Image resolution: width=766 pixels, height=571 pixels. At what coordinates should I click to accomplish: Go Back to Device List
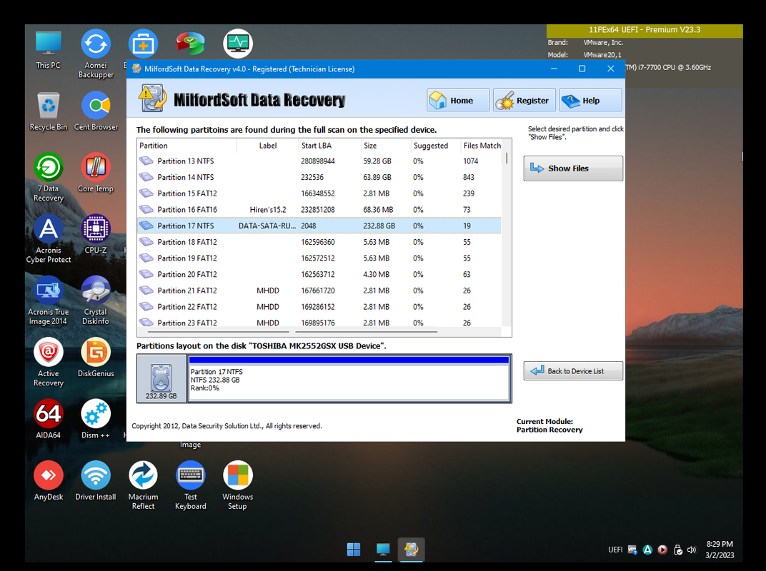573,371
